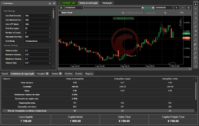Select the rectangle shape tool
199x126 pixels.
[195, 49]
